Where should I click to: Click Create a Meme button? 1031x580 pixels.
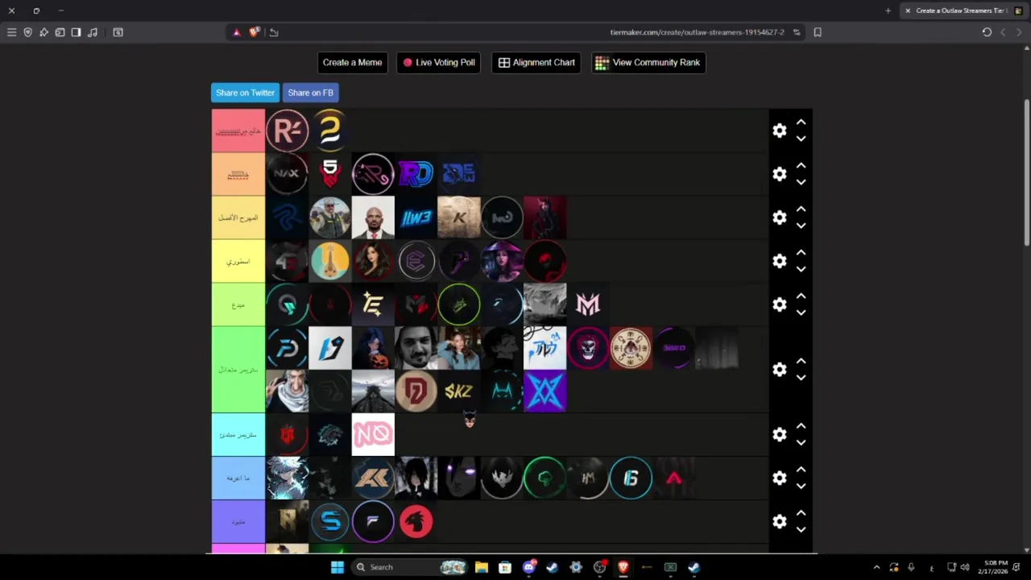click(x=352, y=62)
